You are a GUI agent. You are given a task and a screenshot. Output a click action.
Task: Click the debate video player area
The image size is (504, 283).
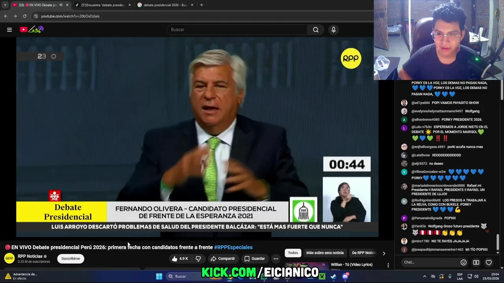197,137
